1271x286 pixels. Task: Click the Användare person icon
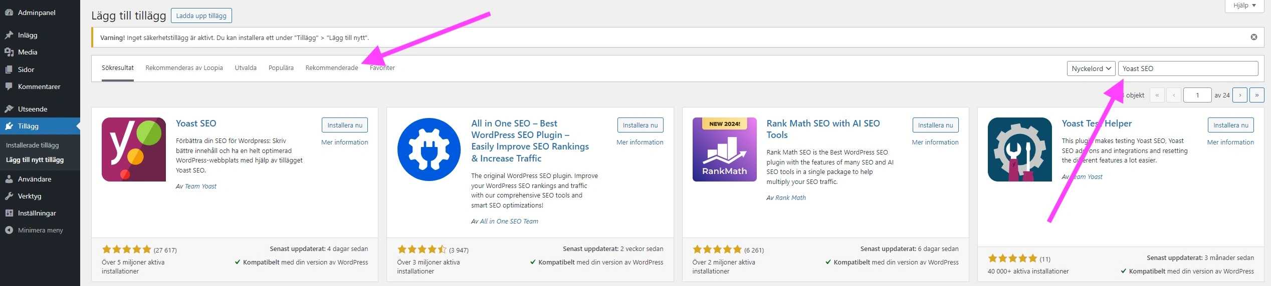point(9,179)
